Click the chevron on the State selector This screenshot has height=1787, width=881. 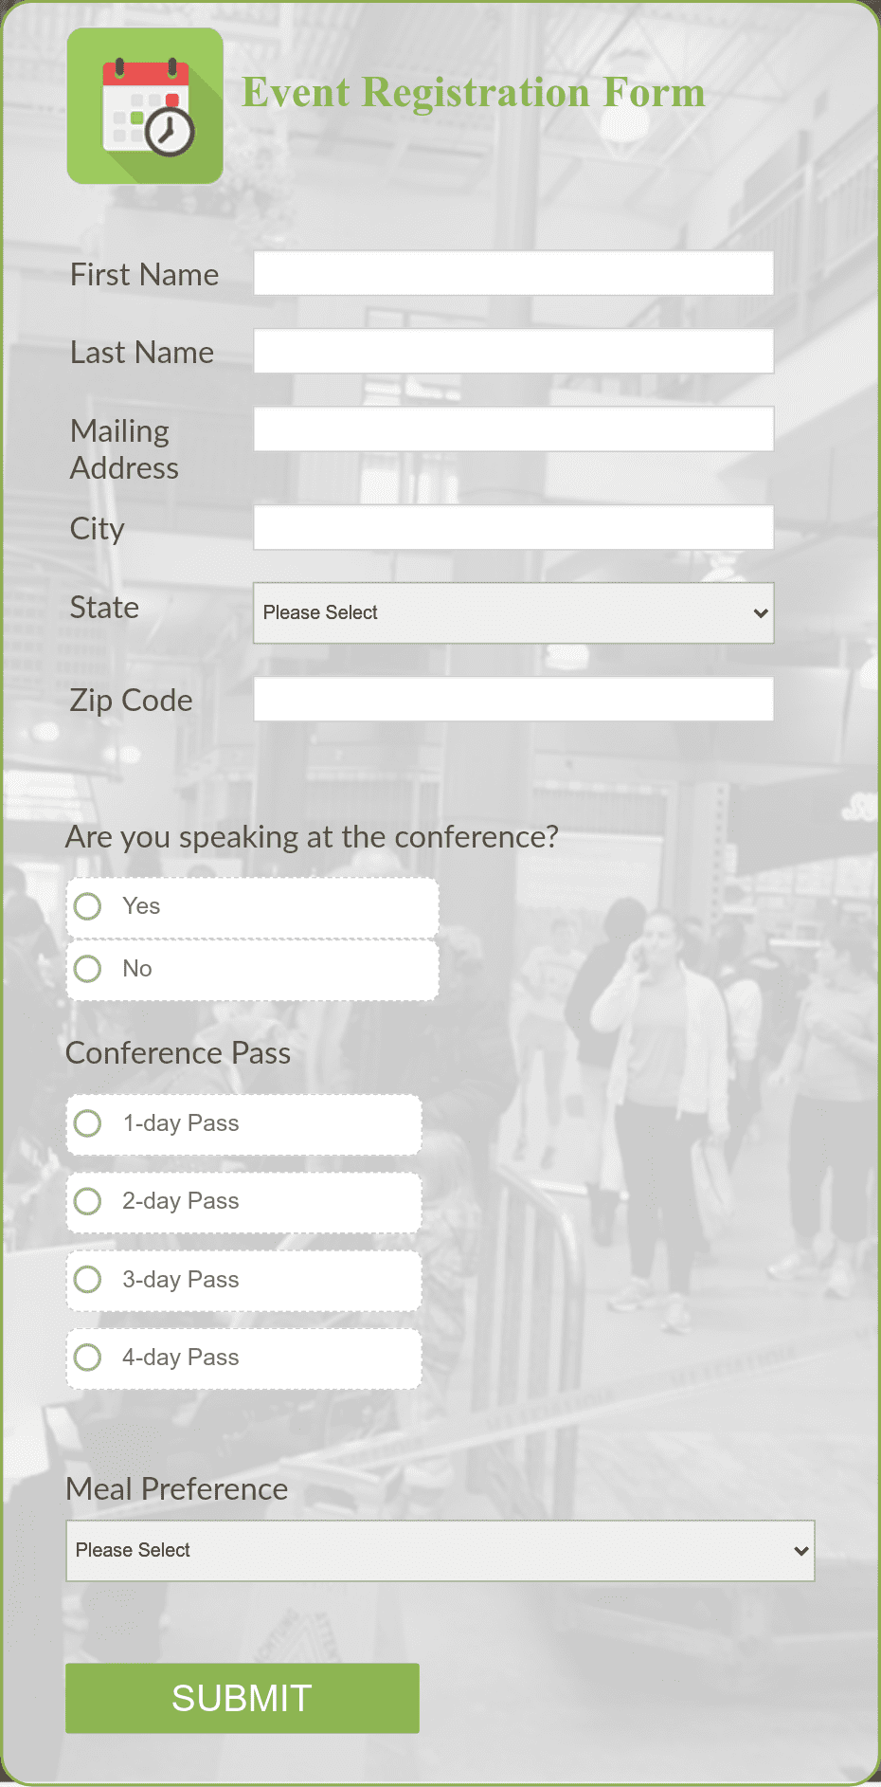tap(762, 613)
